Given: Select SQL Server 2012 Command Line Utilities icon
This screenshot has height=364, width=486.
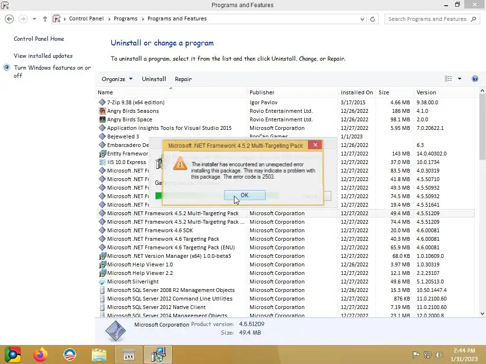Looking at the screenshot, I should [103, 299].
